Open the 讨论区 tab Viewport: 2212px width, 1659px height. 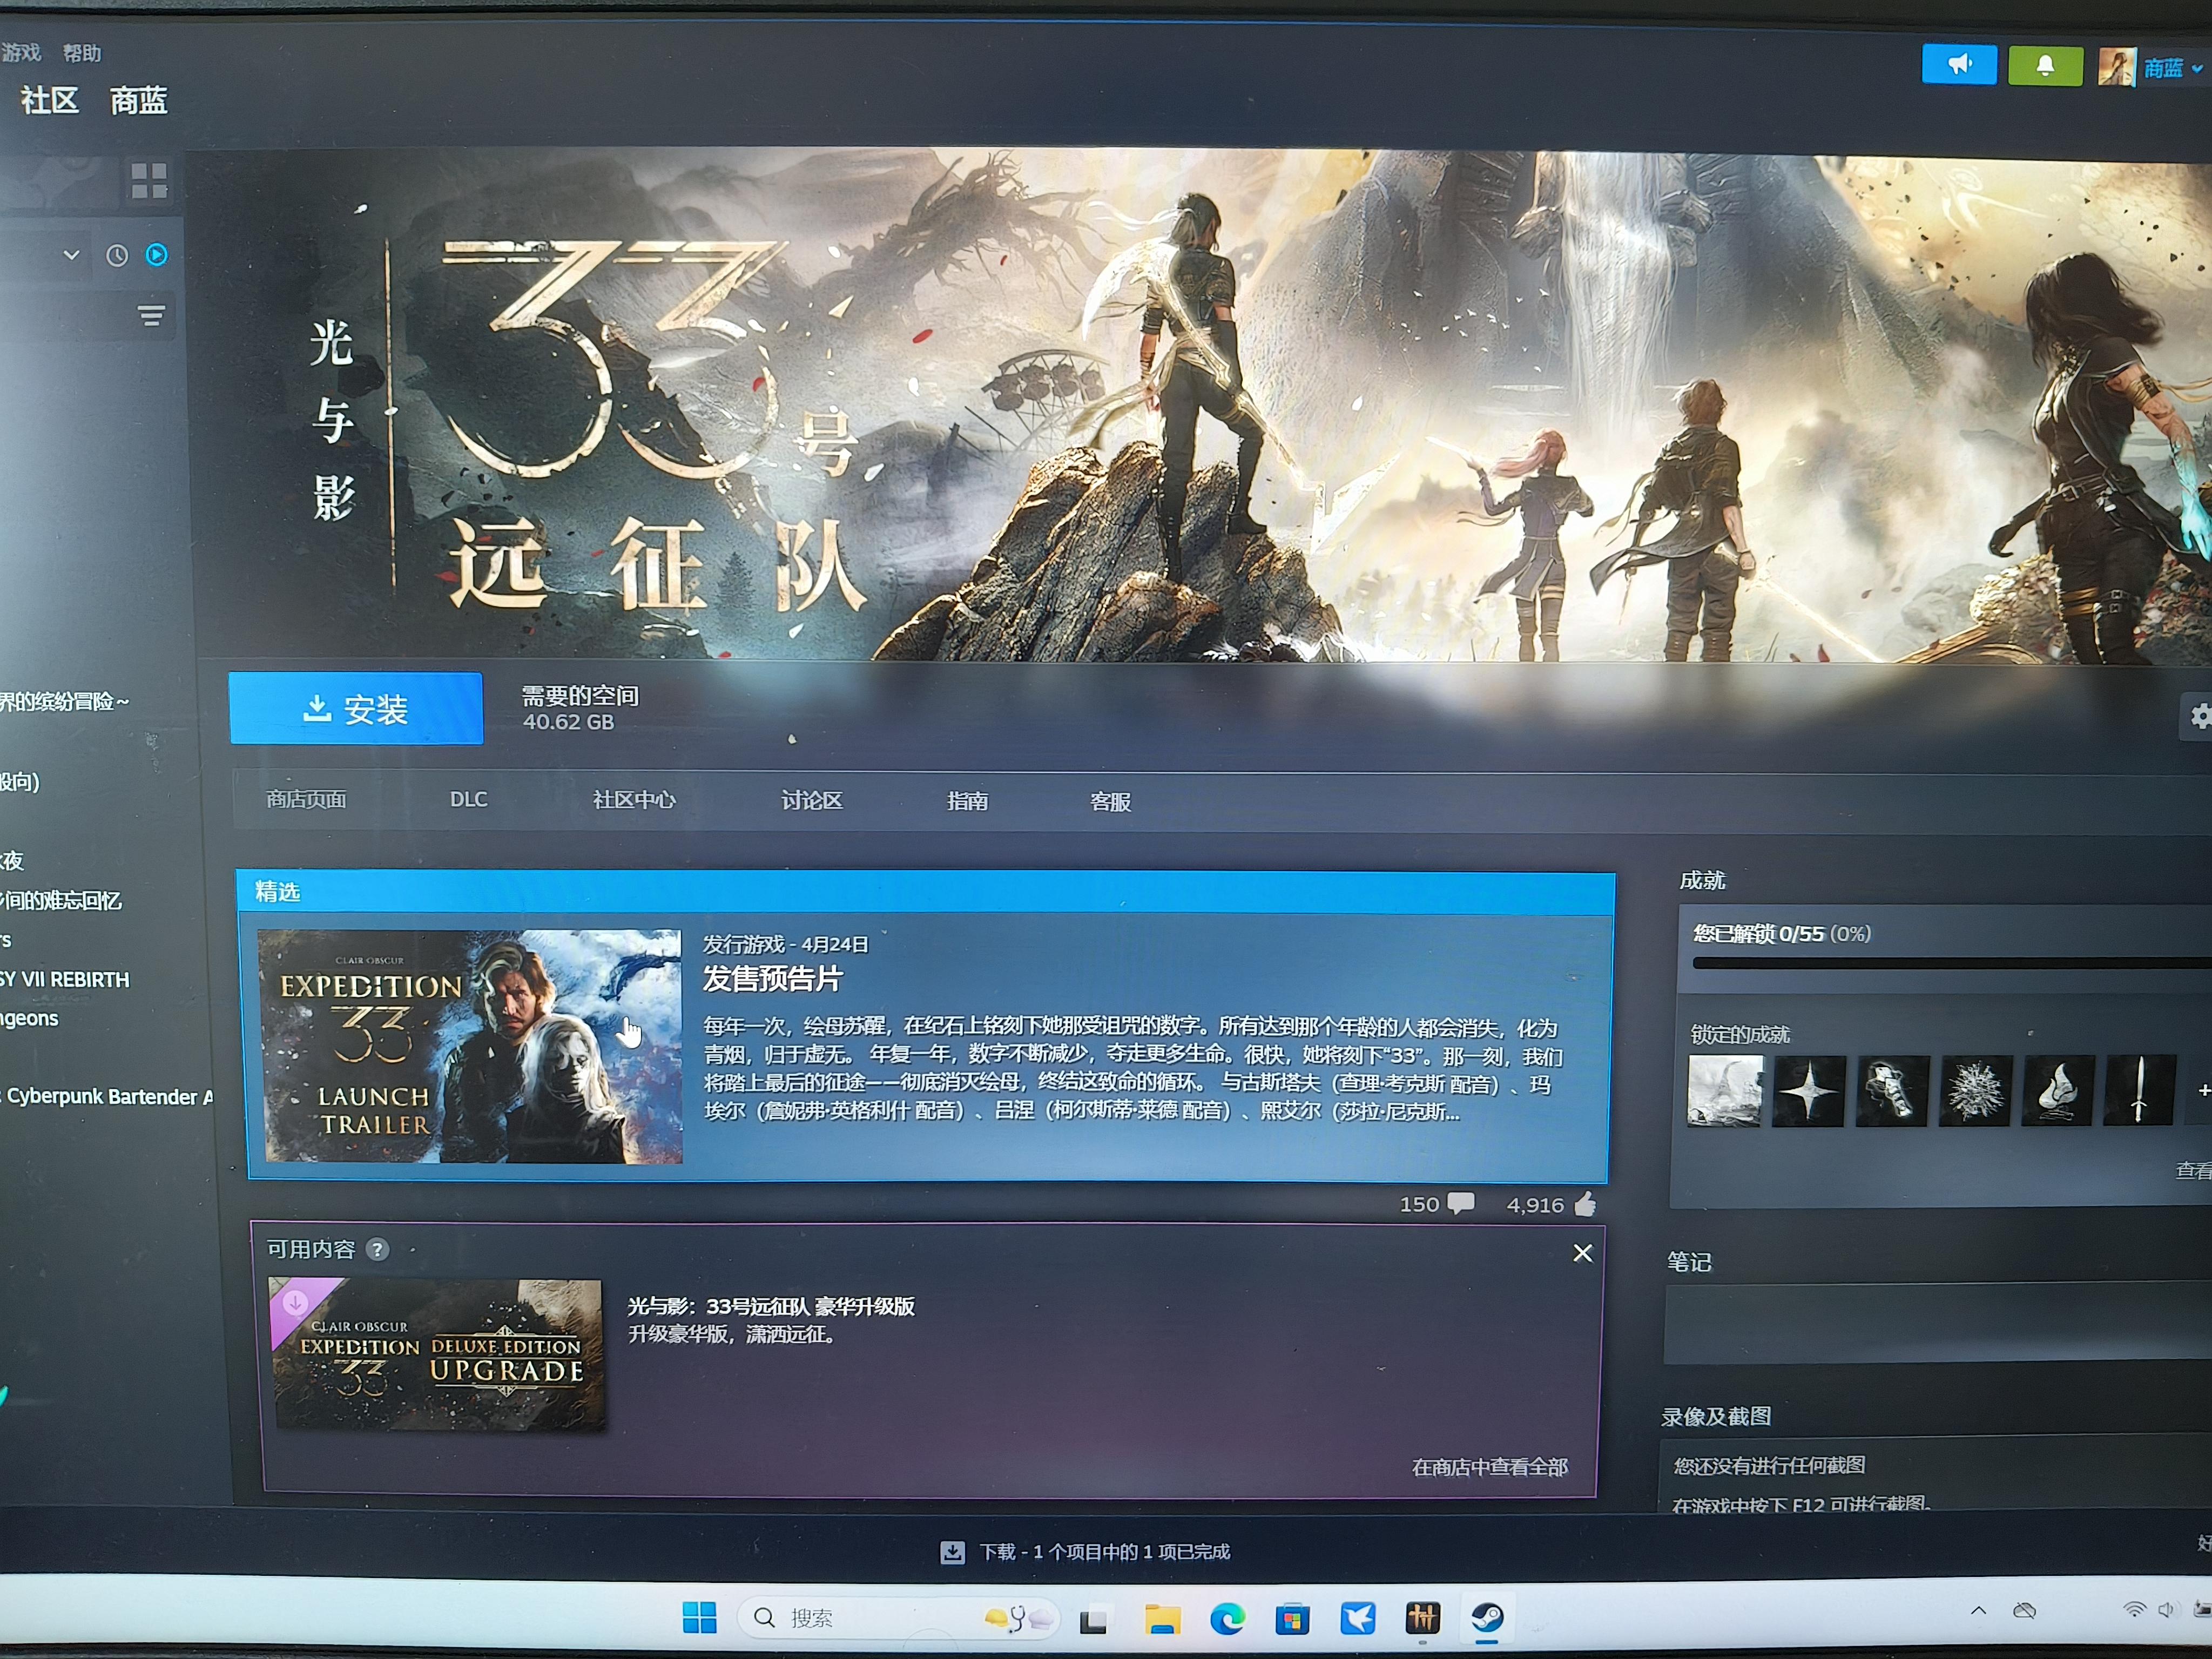[811, 800]
